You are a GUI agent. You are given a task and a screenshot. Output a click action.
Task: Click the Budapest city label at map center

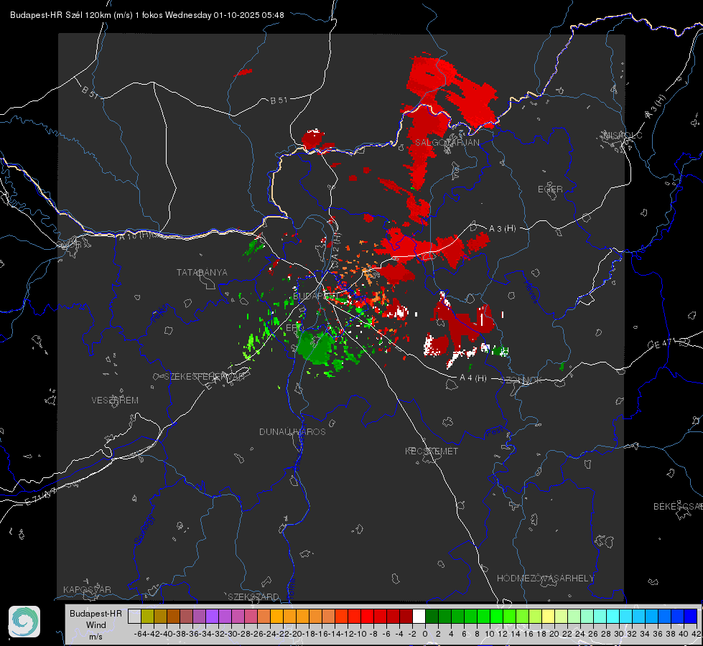(x=315, y=296)
